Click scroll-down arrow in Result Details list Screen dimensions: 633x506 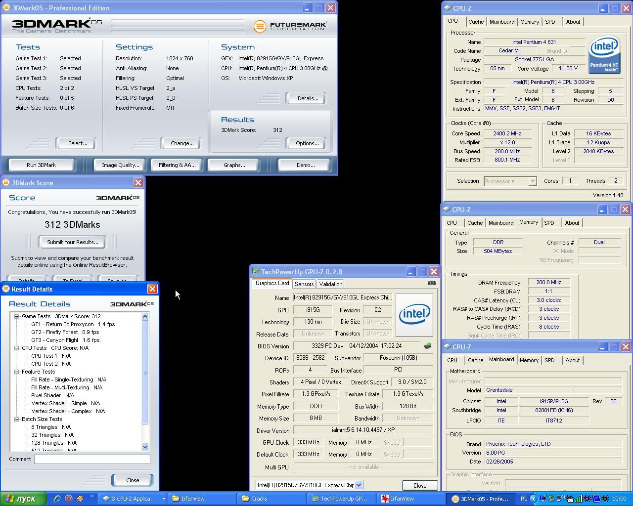145,447
